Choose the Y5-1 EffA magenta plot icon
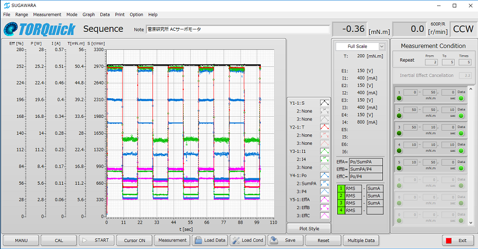 tap(324, 200)
